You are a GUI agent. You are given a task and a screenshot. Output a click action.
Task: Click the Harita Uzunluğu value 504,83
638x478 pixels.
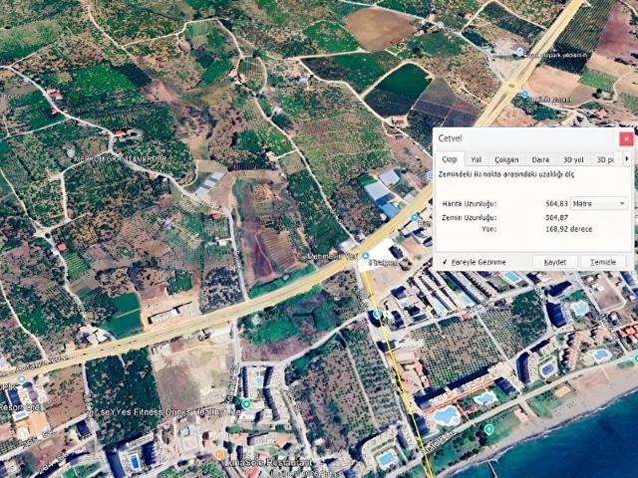pos(557,203)
